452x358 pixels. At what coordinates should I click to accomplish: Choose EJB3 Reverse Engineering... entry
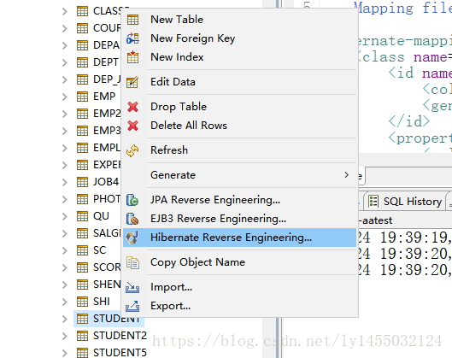240,219
